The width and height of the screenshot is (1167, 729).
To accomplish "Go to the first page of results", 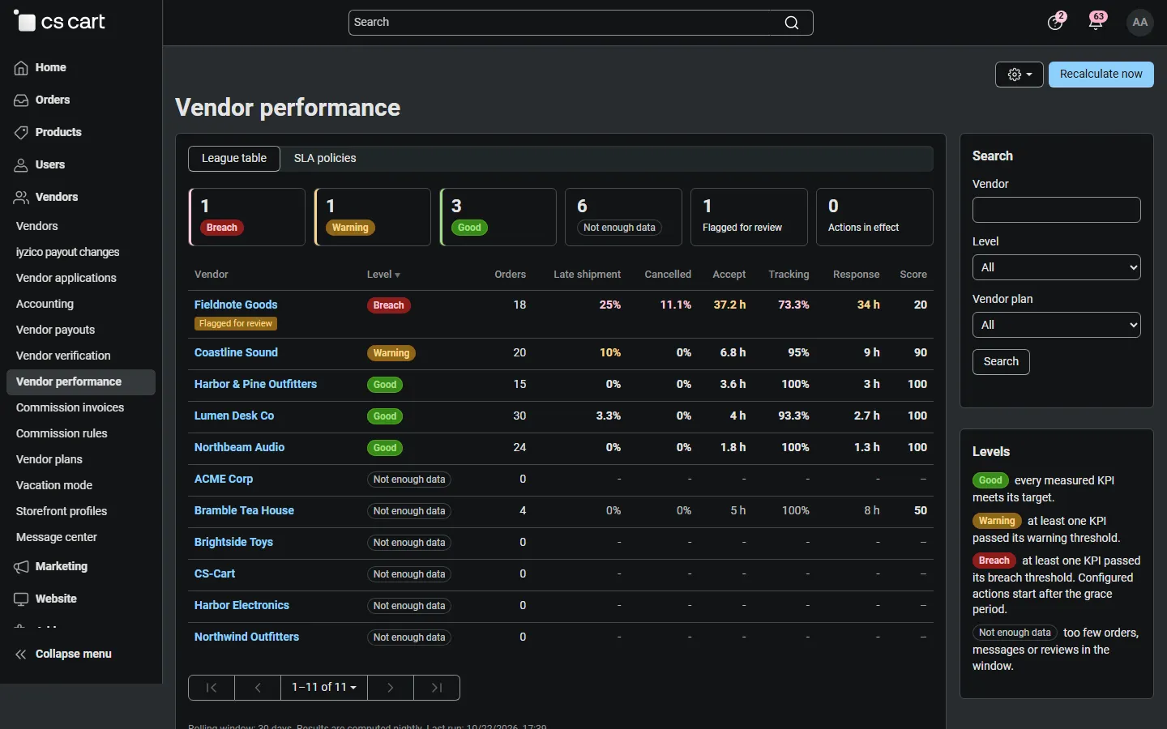I will point(212,688).
